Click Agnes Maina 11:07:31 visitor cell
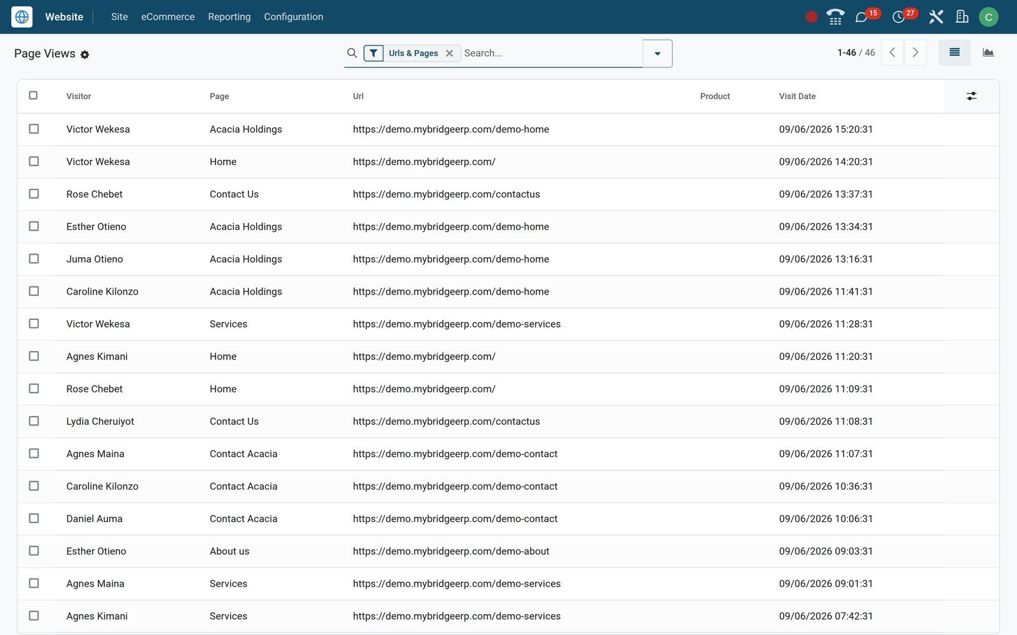Viewport: 1017px width, 635px height. coord(95,454)
